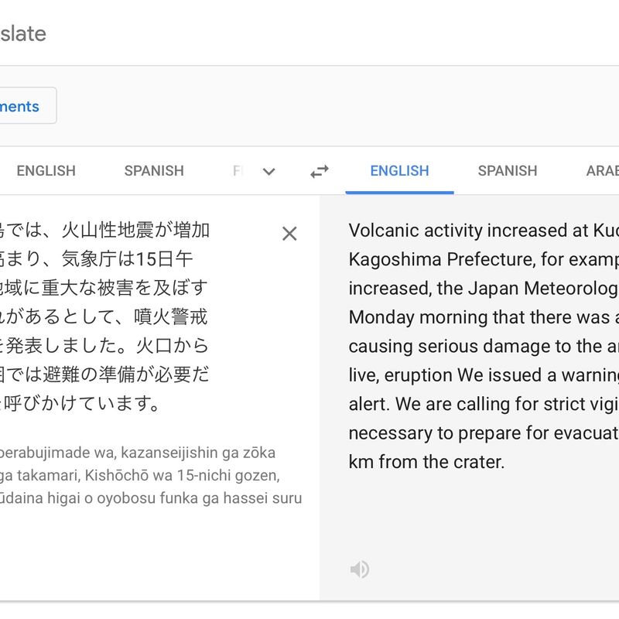Choose ENGLISH as the target language tab
Viewport: 619px width, 619px height.
point(399,171)
